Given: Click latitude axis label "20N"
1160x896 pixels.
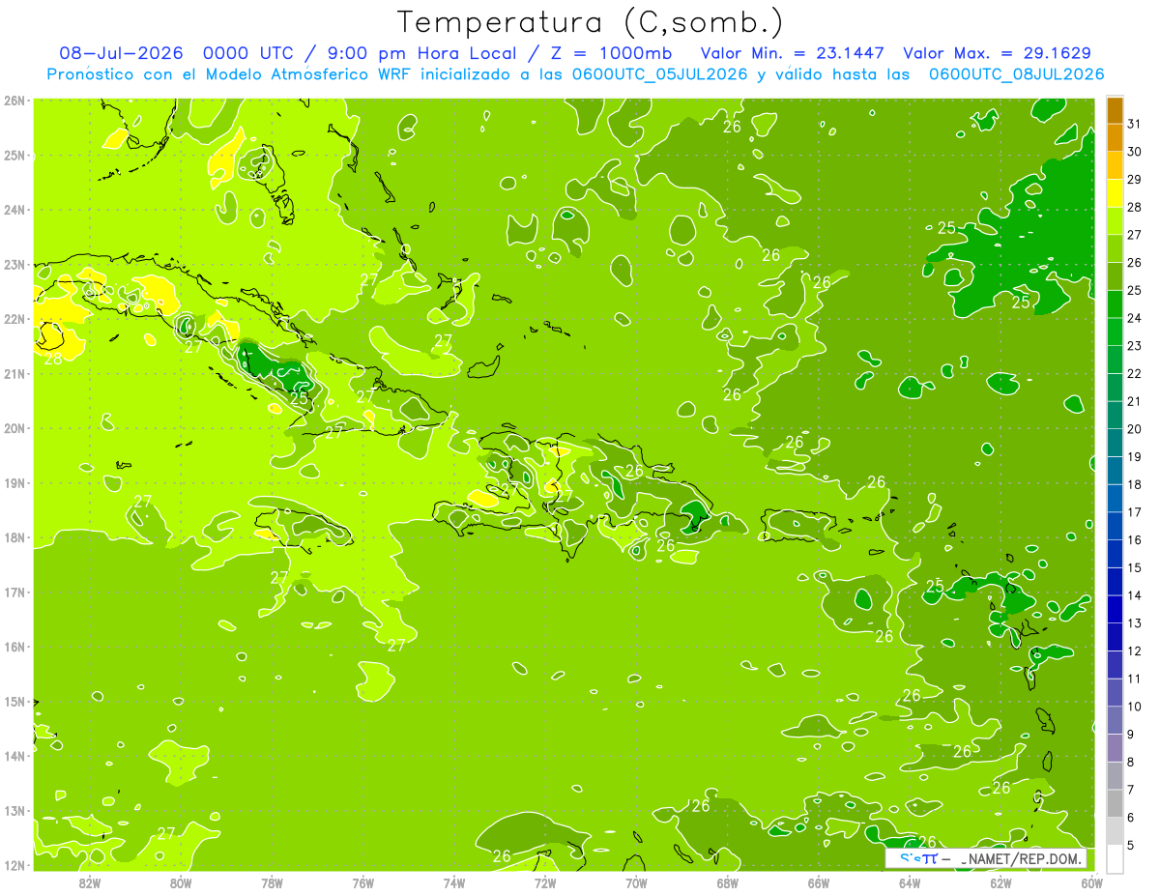Looking at the screenshot, I should 14,428.
